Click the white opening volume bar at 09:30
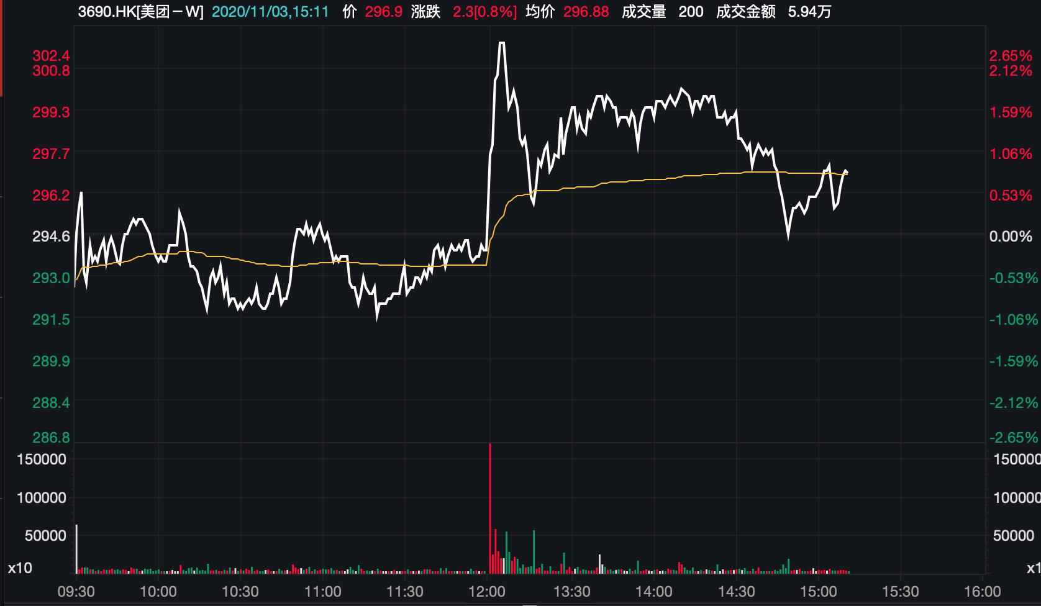 76,549
